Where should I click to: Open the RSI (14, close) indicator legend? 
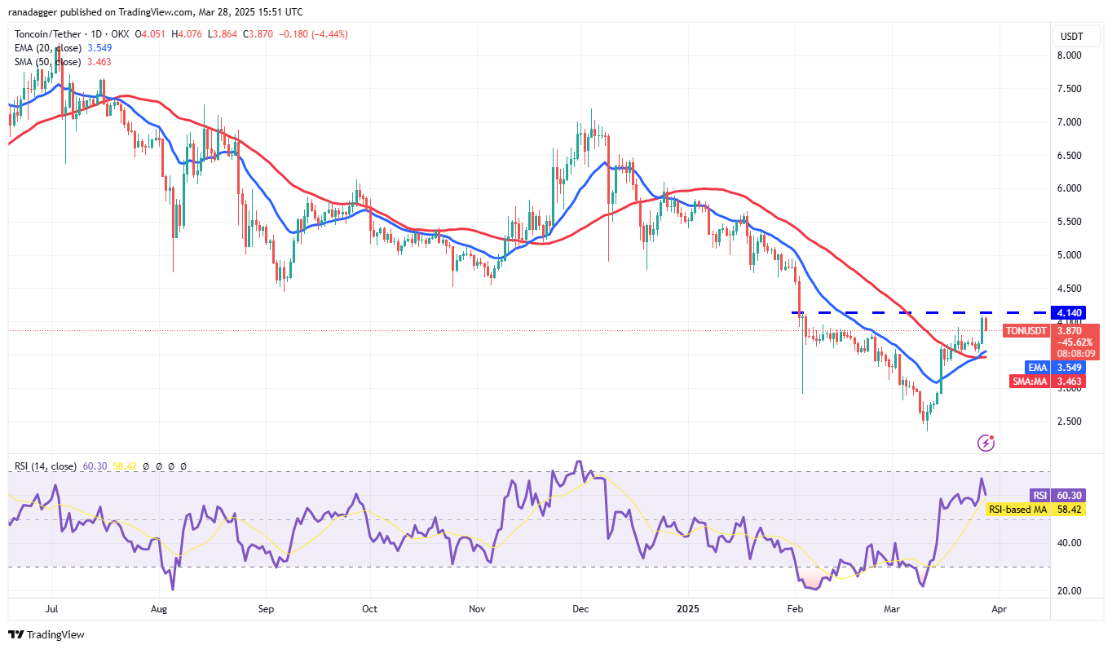click(x=46, y=466)
